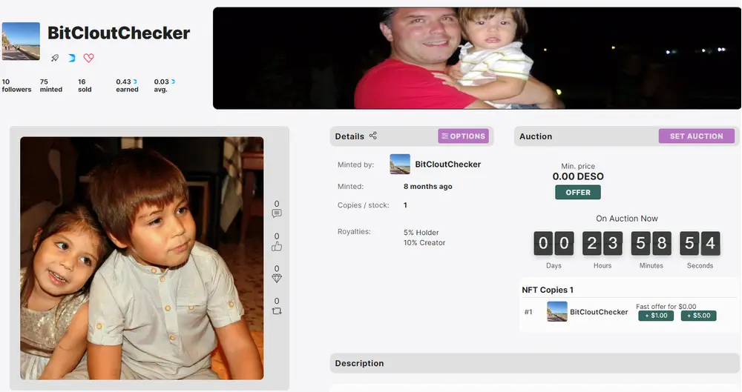Click the blue DeSo logo icon under profile name

tap(71, 58)
